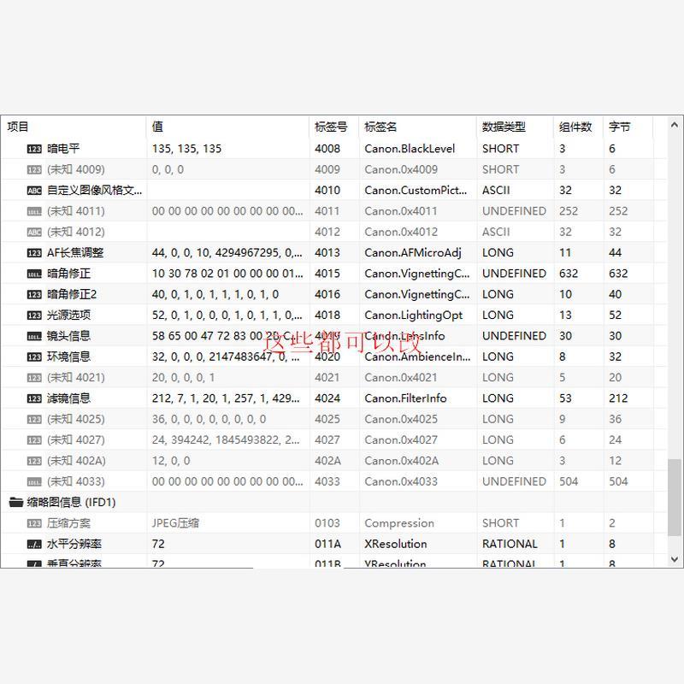Click the 字节 column header
Screen dimensions: 684x684
pos(628,127)
